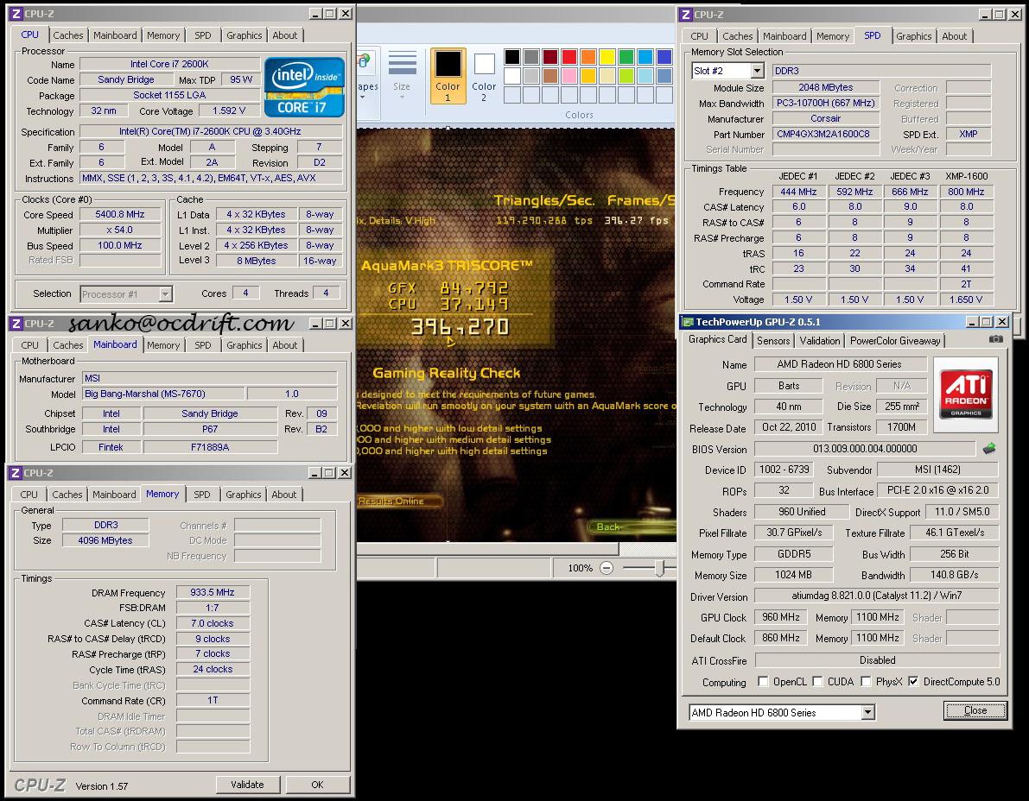Pick the red color swatch in Paint

[569, 57]
